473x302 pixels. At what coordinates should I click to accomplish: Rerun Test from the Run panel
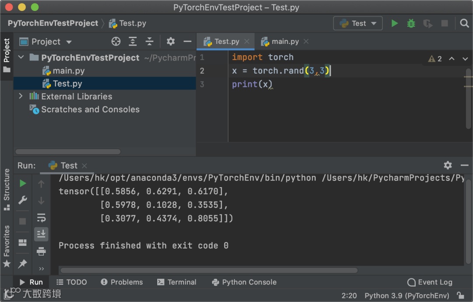click(23, 183)
